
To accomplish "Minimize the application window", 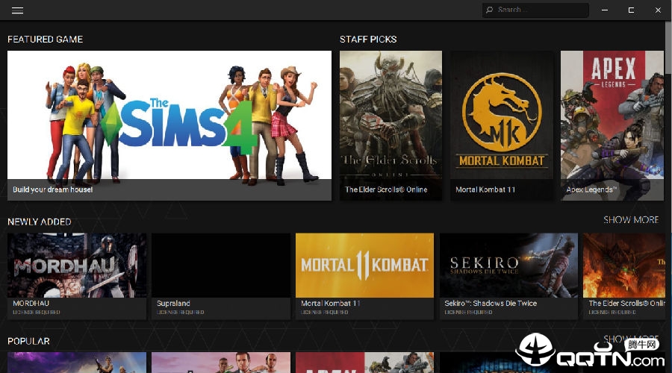I will coord(605,10).
